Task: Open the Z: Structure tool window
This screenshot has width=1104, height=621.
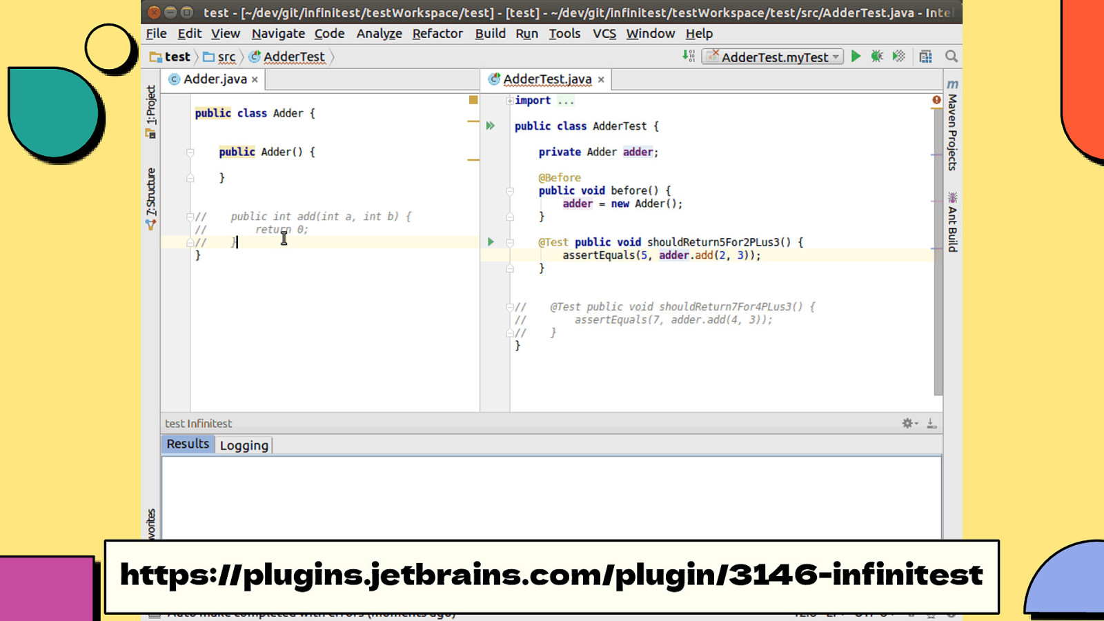Action: point(150,198)
